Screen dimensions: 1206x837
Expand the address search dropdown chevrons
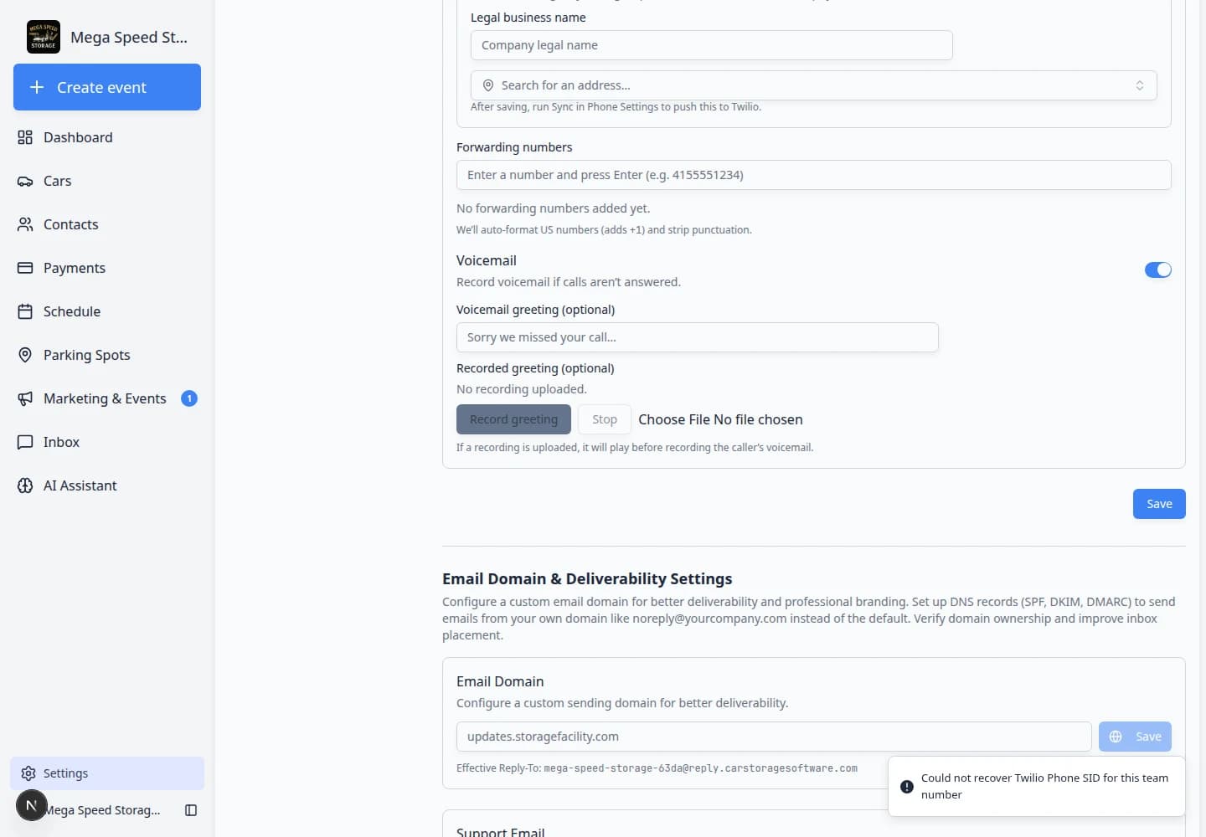1140,85
